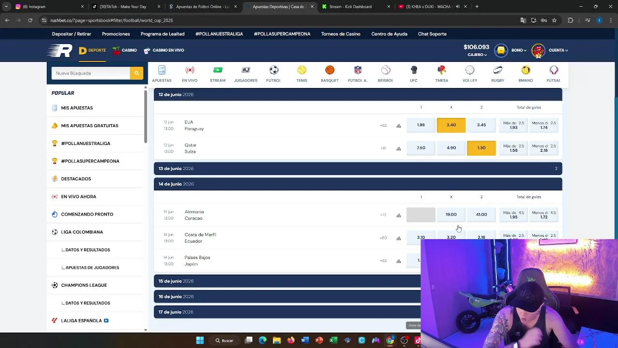The image size is (618, 348).
Task: Open Mis Apuestas in the sidebar
Action: pos(77,108)
